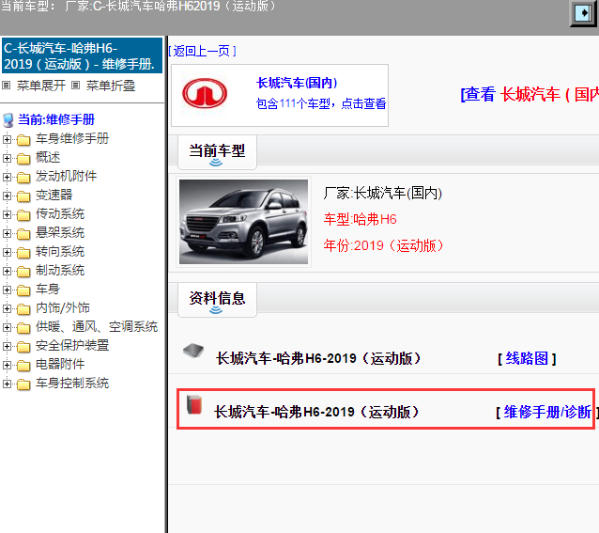Click the folder icon for 车身维修手册
The height and width of the screenshot is (533, 599).
pyautogui.click(x=23, y=140)
